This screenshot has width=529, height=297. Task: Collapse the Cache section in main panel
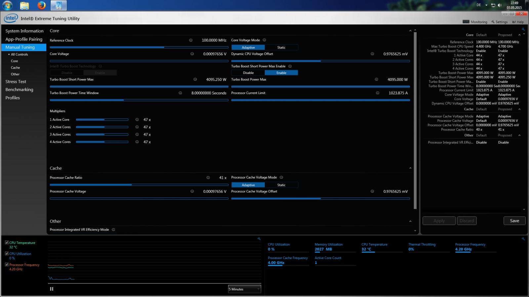click(x=410, y=168)
